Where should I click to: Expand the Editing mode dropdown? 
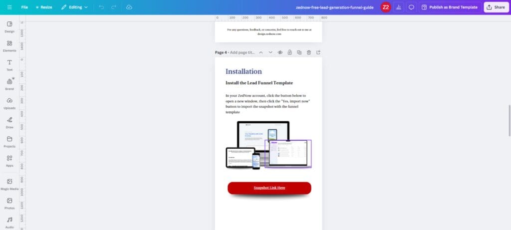pyautogui.click(x=75, y=7)
